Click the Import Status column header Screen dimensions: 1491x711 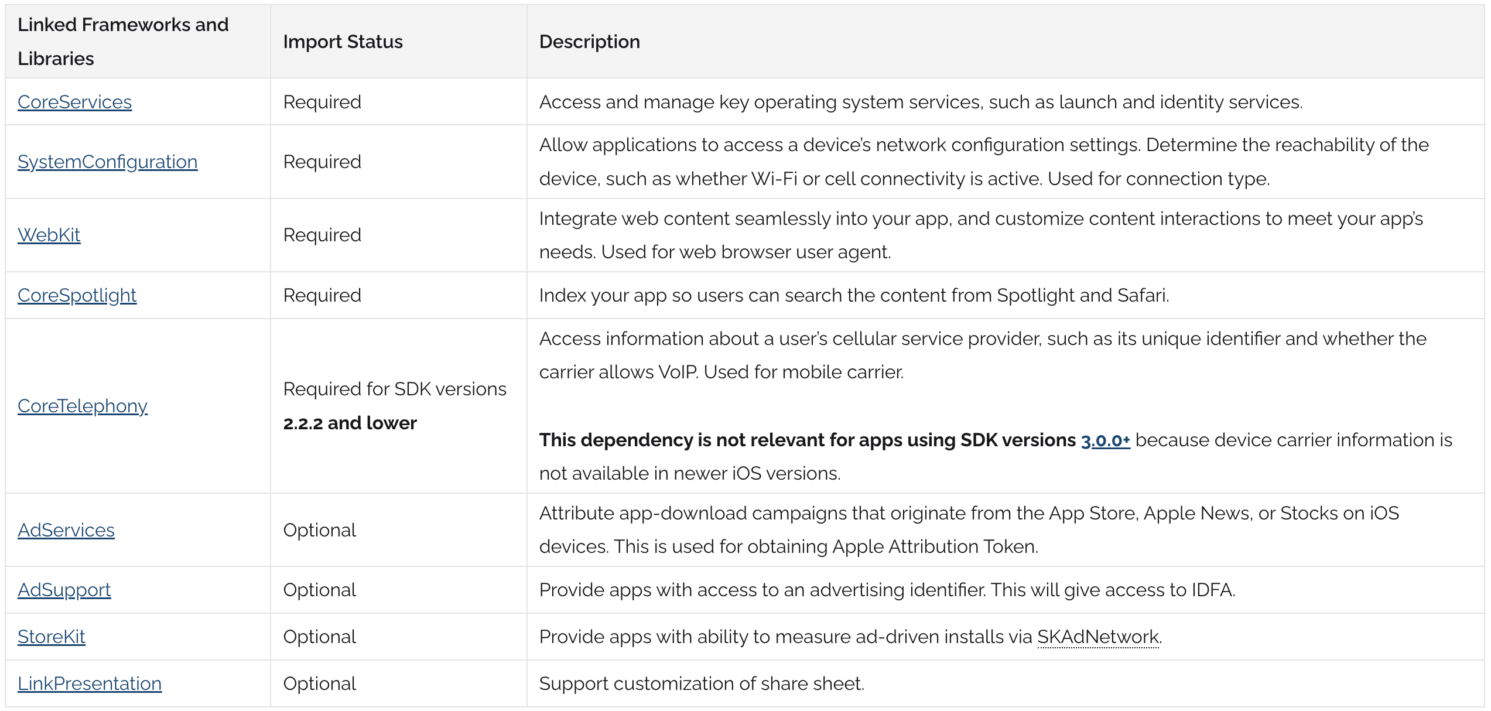[x=343, y=42]
